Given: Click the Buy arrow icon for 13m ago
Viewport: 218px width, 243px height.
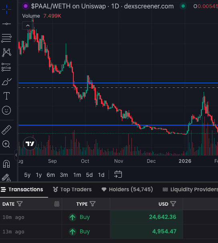Looking at the screenshot, I should (x=73, y=231).
